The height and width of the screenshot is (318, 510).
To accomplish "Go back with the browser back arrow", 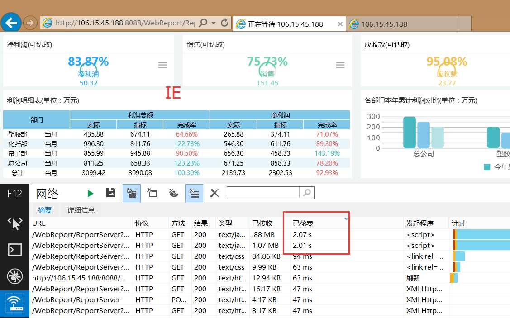I will click(11, 23).
